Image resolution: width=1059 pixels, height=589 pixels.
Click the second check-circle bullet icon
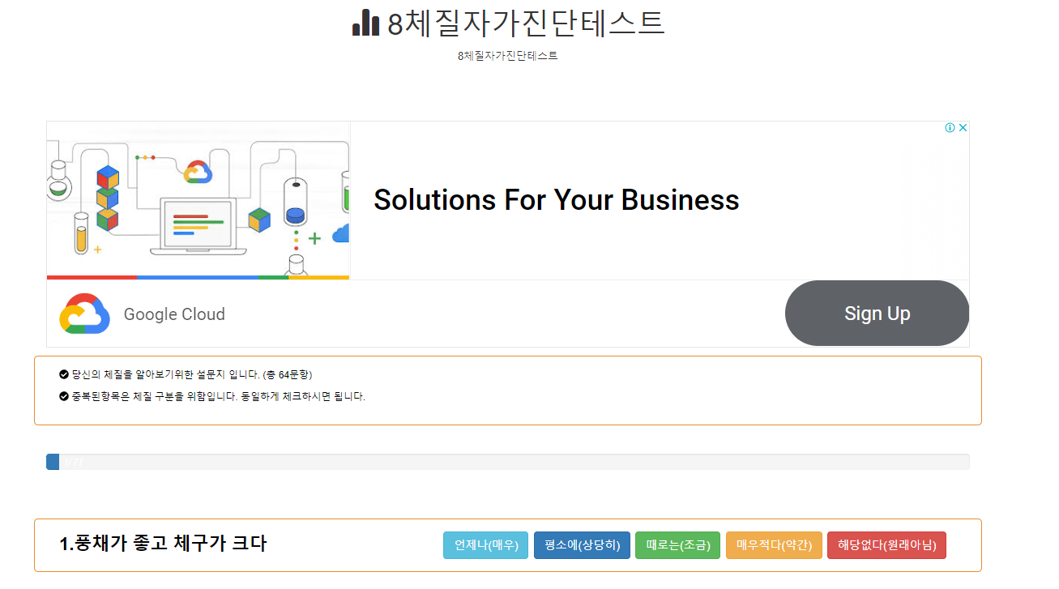click(x=64, y=396)
